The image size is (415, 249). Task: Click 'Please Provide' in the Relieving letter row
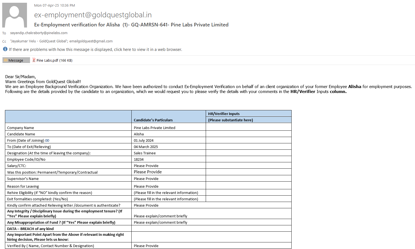[x=146, y=205]
